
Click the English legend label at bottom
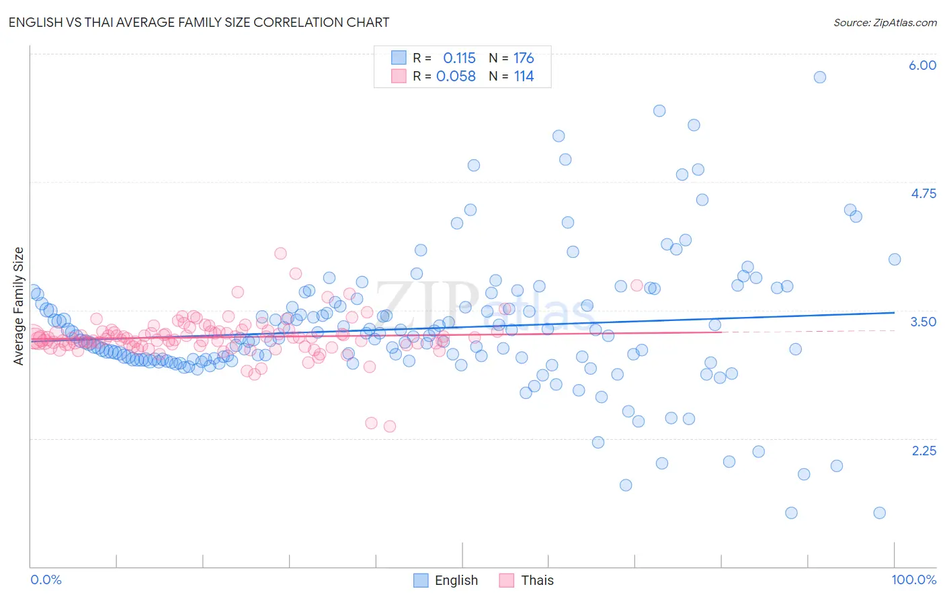click(x=456, y=580)
